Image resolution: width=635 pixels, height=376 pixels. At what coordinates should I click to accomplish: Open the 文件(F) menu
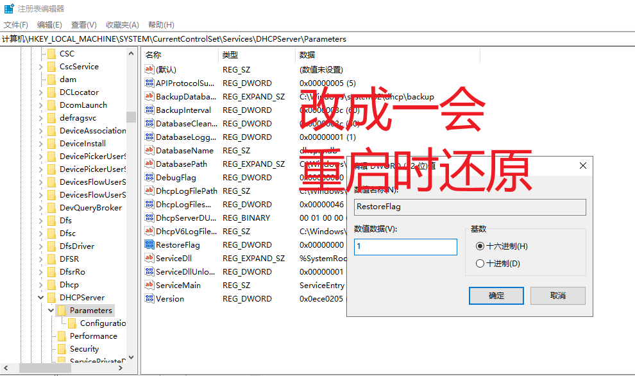click(x=16, y=25)
